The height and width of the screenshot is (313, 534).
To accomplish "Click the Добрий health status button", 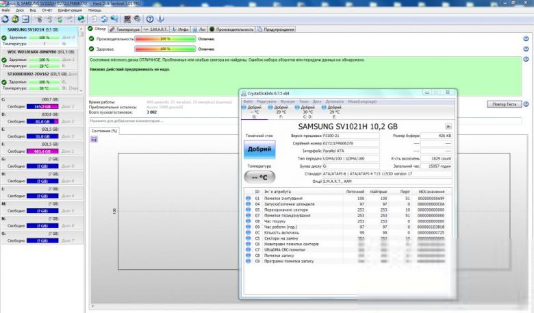I will pyautogui.click(x=259, y=149).
